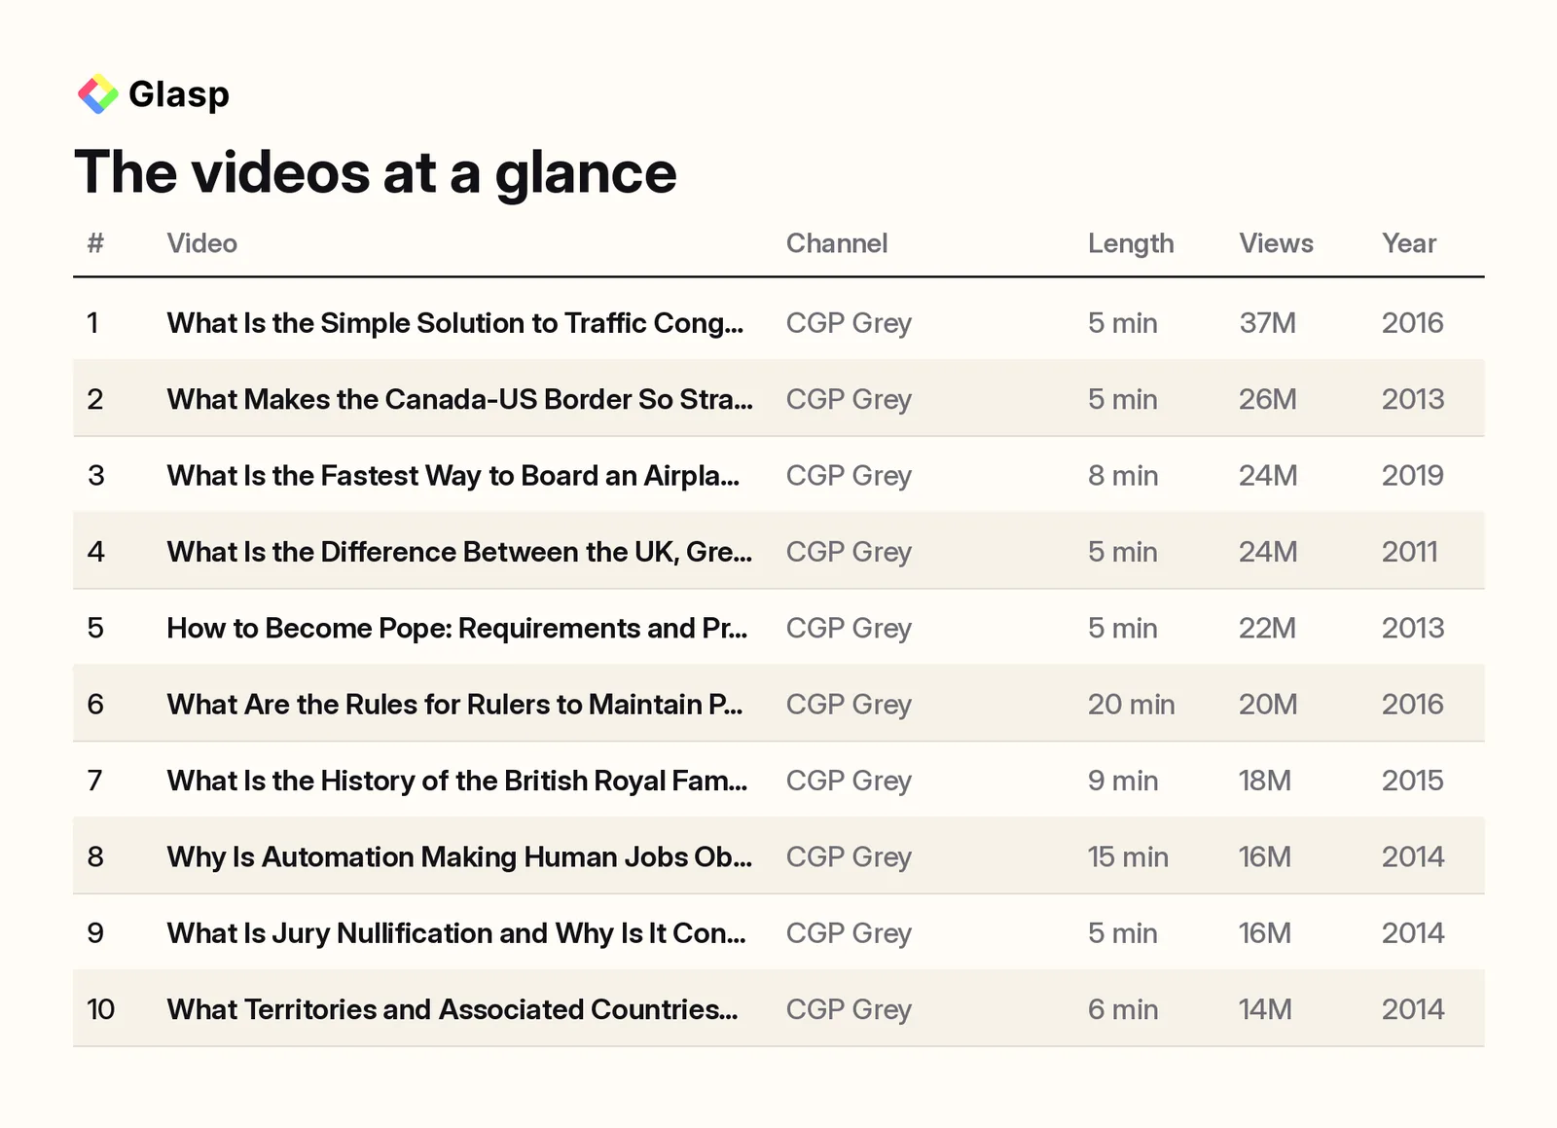1557x1128 pixels.
Task: Click the Length column header
Action: coord(1131,243)
